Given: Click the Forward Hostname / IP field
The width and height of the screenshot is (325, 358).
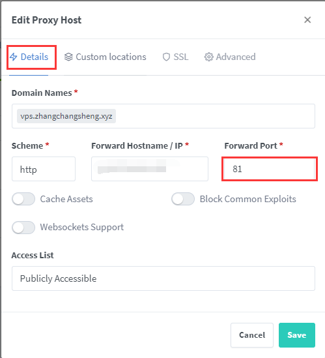Looking at the screenshot, I should [150, 169].
